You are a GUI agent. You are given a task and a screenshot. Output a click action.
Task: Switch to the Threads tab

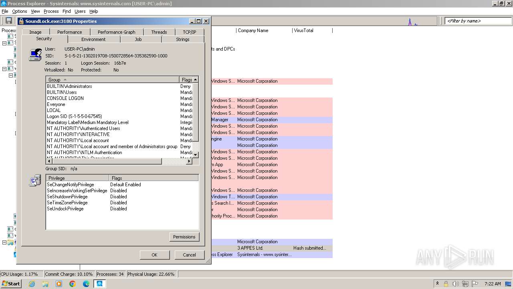[159, 32]
